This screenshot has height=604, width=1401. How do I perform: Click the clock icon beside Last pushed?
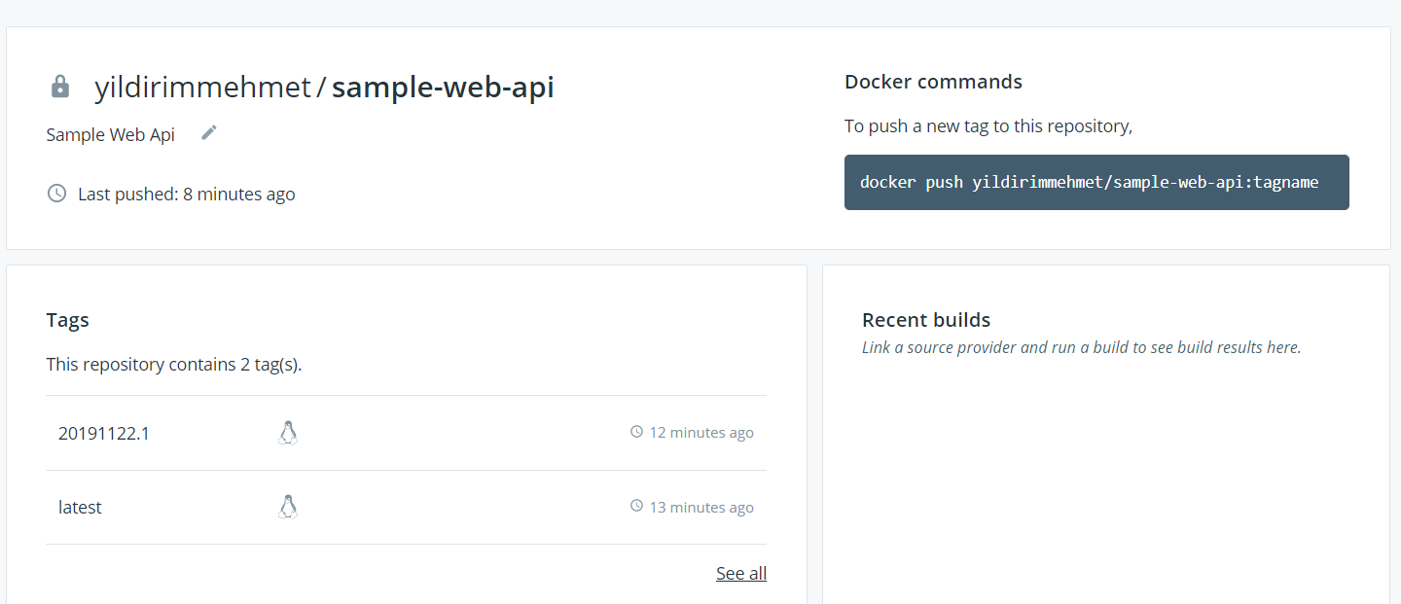click(56, 194)
